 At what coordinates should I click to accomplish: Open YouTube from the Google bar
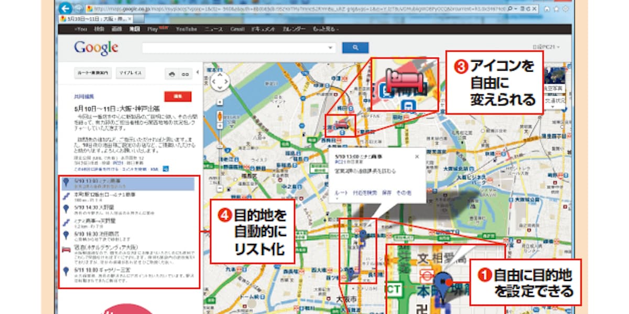tap(186, 29)
